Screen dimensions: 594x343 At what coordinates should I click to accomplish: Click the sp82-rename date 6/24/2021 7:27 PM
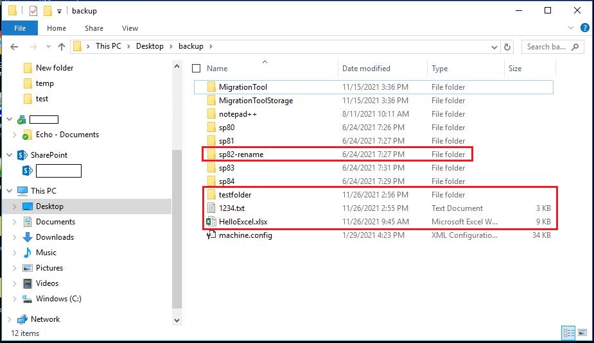(372, 155)
